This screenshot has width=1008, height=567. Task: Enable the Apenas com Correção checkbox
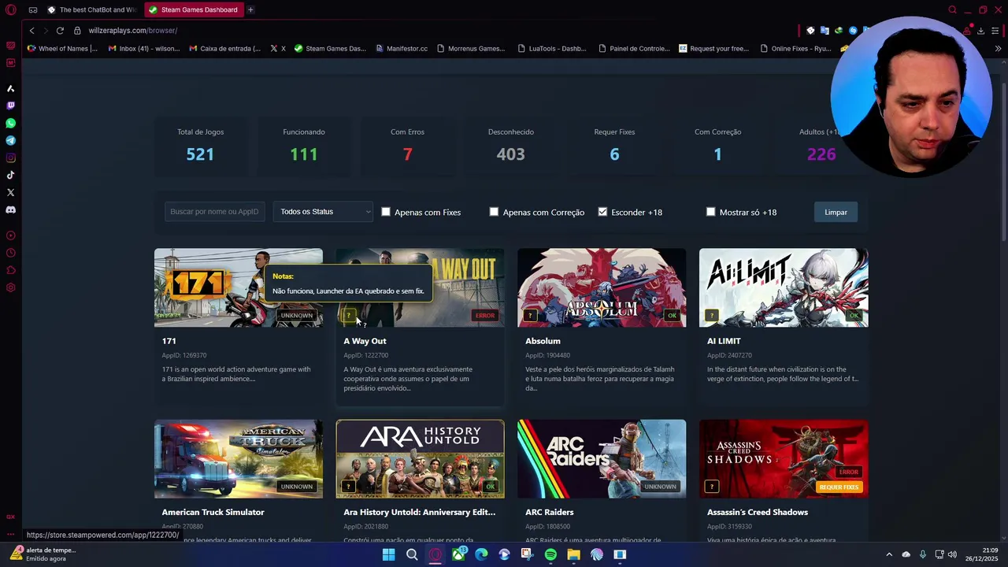(494, 212)
